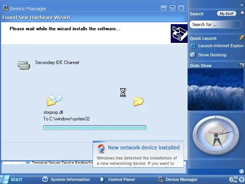This screenshot has height=184, width=245.
Task: Maximize the Device Manager window
Action: pyautogui.click(x=172, y=8)
